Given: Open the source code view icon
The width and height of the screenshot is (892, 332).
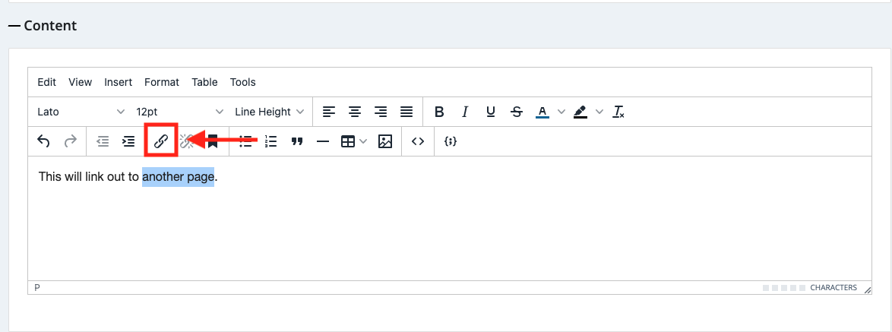Looking at the screenshot, I should (x=417, y=141).
